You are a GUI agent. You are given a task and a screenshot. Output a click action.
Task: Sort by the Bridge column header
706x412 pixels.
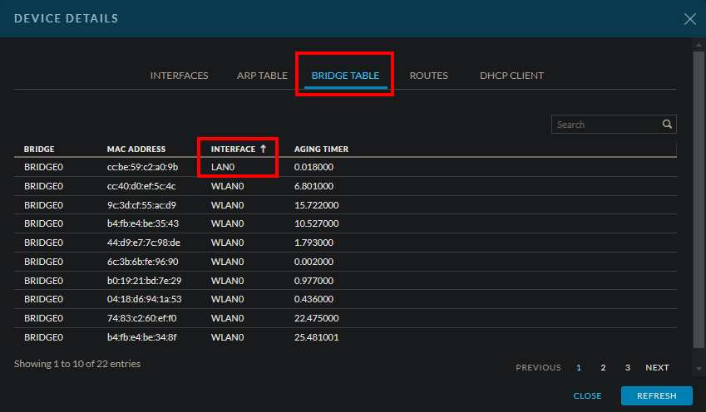click(39, 150)
